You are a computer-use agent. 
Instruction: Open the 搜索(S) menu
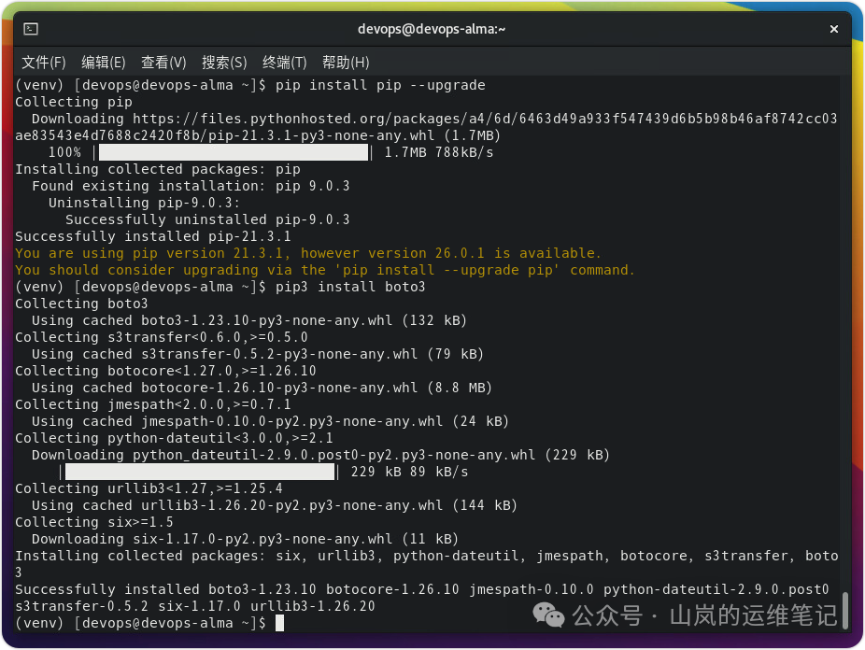(x=224, y=63)
